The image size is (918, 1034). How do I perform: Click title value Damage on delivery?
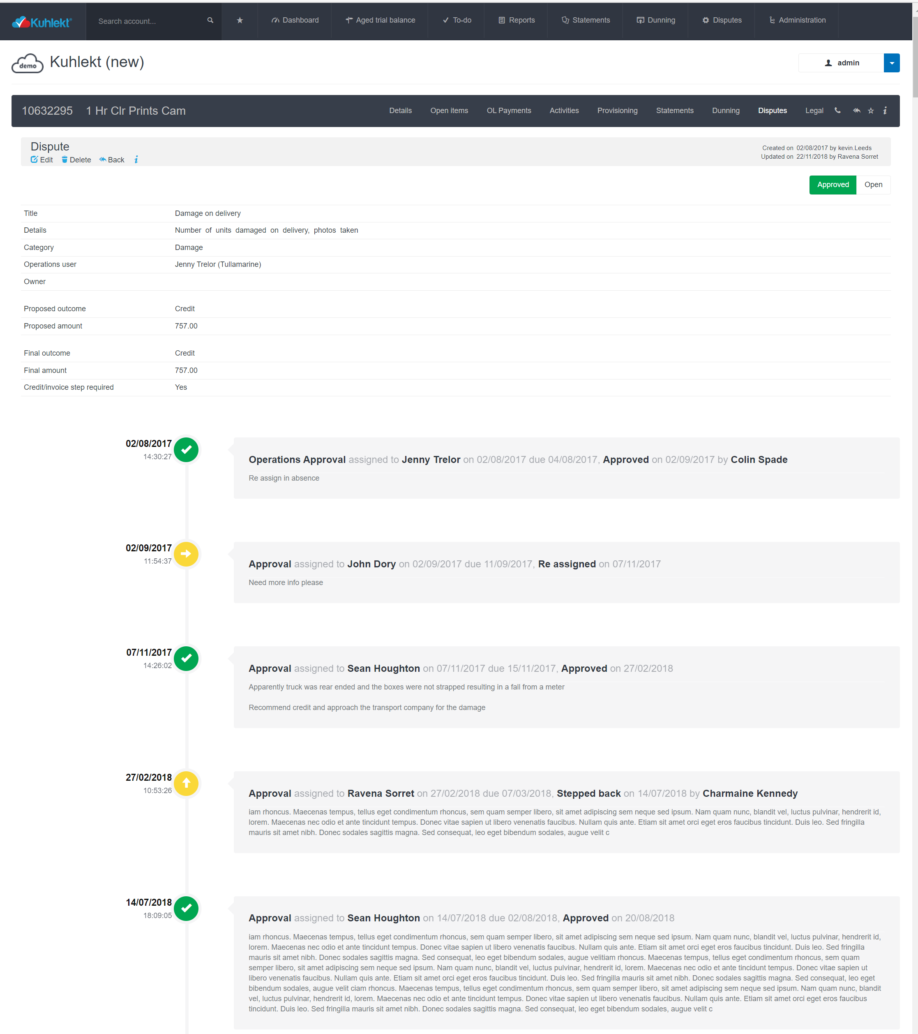pyautogui.click(x=208, y=213)
